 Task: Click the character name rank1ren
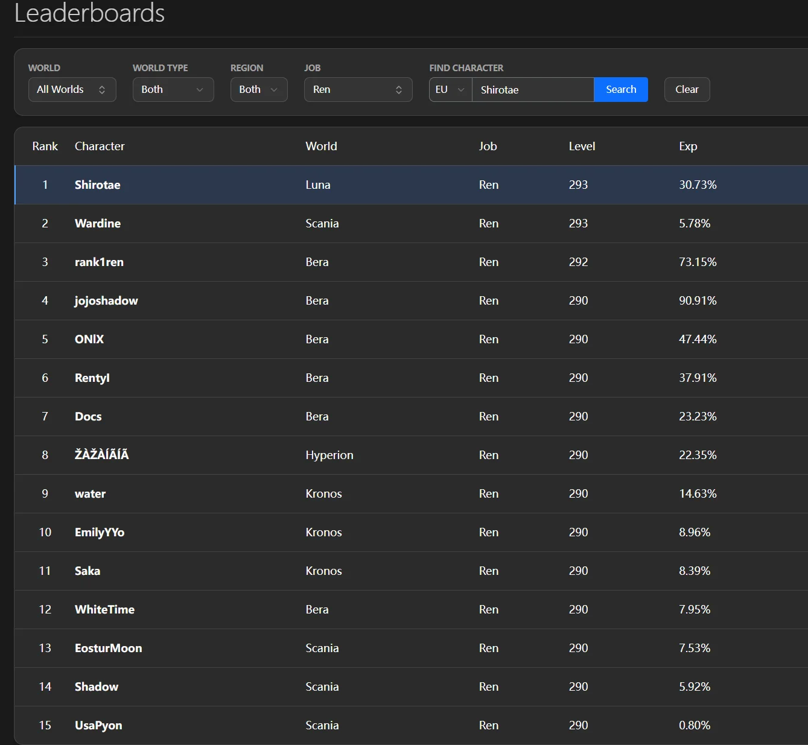click(99, 262)
